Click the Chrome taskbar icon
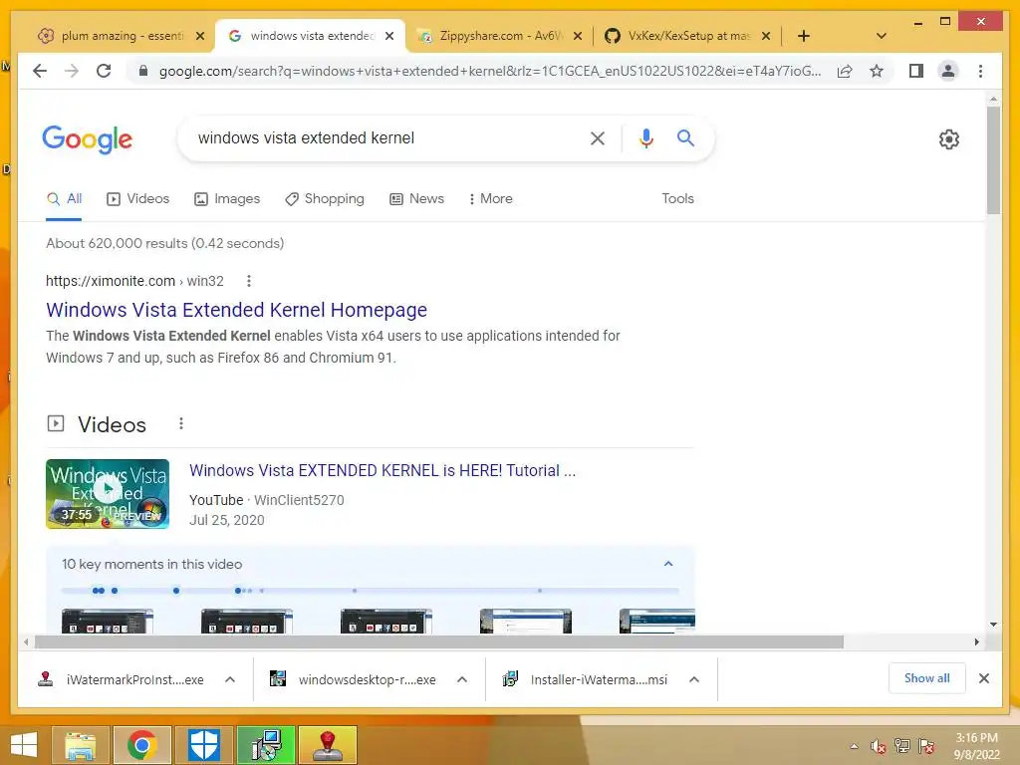The width and height of the screenshot is (1020, 765). 141,745
